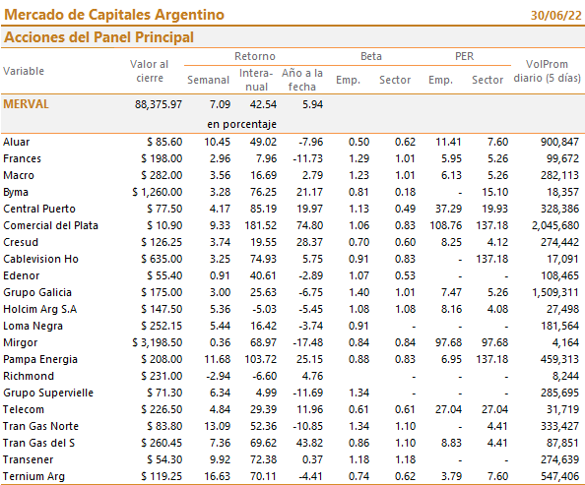Click the VolProm diario header
Image resolution: width=585 pixels, height=485 pixels.
[x=547, y=71]
